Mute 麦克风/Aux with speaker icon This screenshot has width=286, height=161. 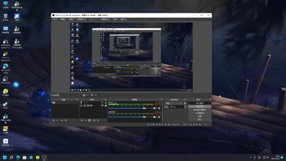click(x=155, y=108)
